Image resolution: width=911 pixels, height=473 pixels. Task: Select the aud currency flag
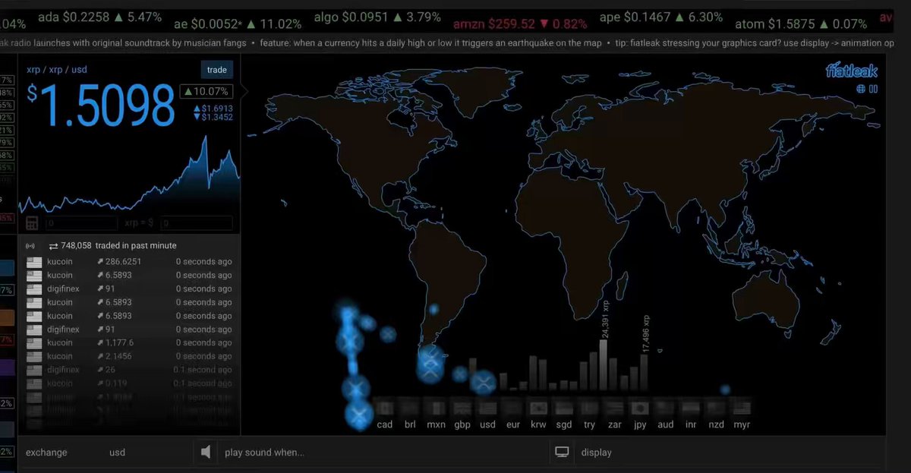point(666,408)
